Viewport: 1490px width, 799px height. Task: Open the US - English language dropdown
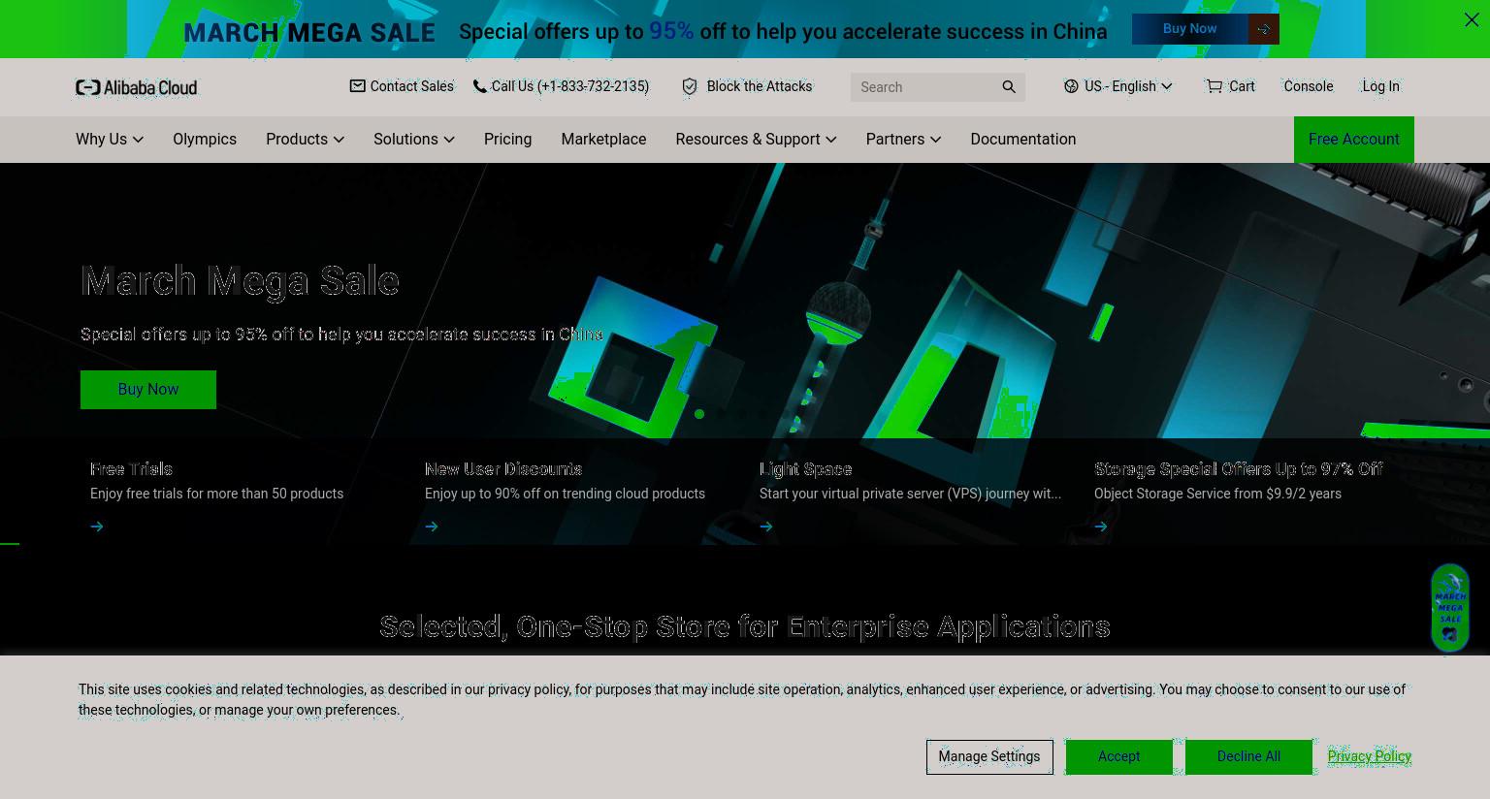pos(1118,86)
